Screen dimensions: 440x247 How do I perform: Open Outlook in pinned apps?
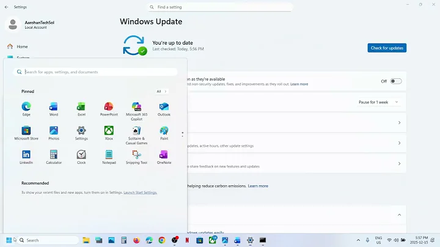click(164, 109)
